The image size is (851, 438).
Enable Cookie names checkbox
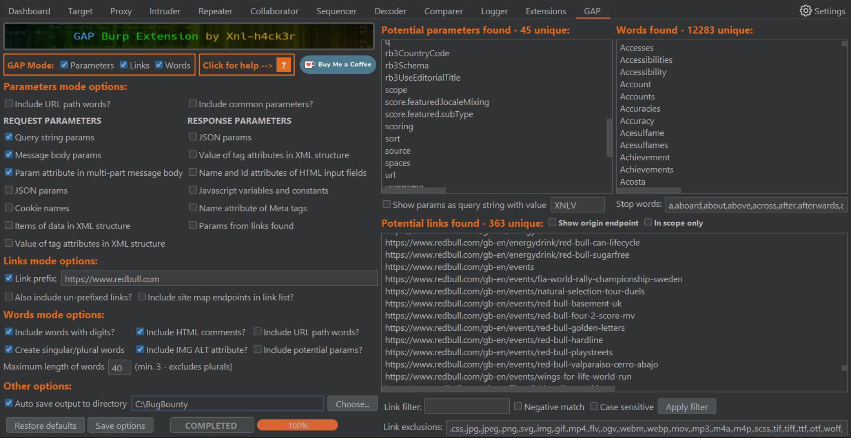(9, 208)
